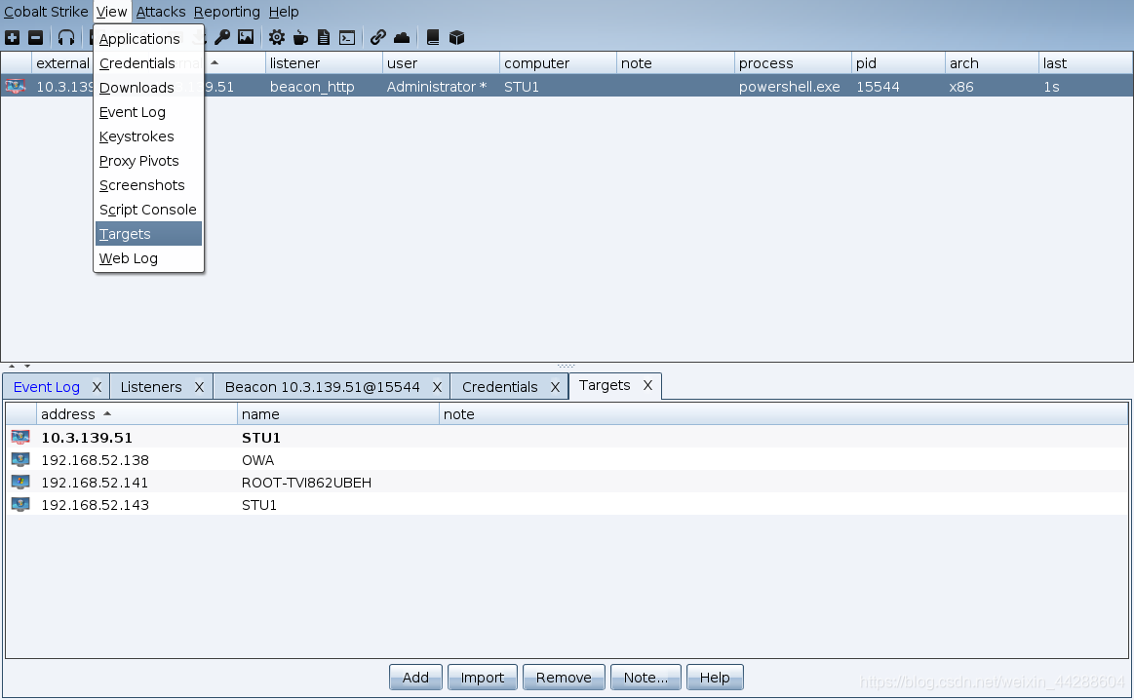Sort sessions by user column header

pyautogui.click(x=441, y=63)
